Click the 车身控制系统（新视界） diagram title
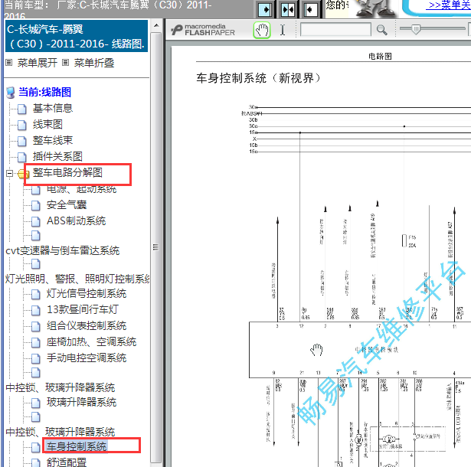 tap(258, 78)
